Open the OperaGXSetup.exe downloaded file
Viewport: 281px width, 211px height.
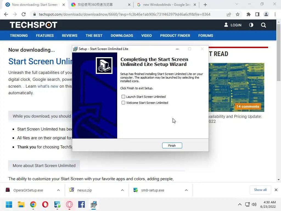click(x=28, y=190)
